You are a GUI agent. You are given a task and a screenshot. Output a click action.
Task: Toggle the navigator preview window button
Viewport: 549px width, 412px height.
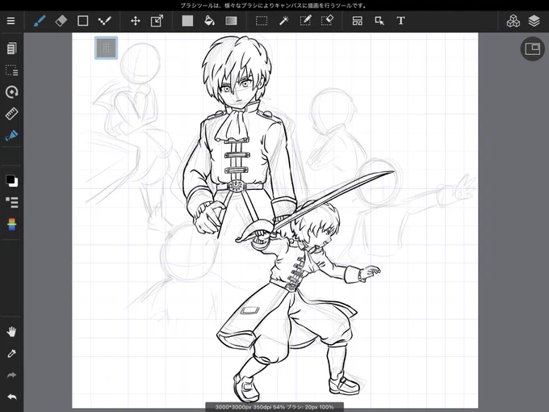click(533, 48)
